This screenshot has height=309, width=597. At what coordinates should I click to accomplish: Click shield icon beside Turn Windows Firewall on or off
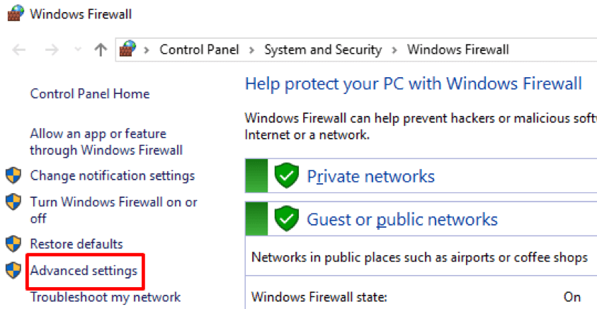point(13,202)
